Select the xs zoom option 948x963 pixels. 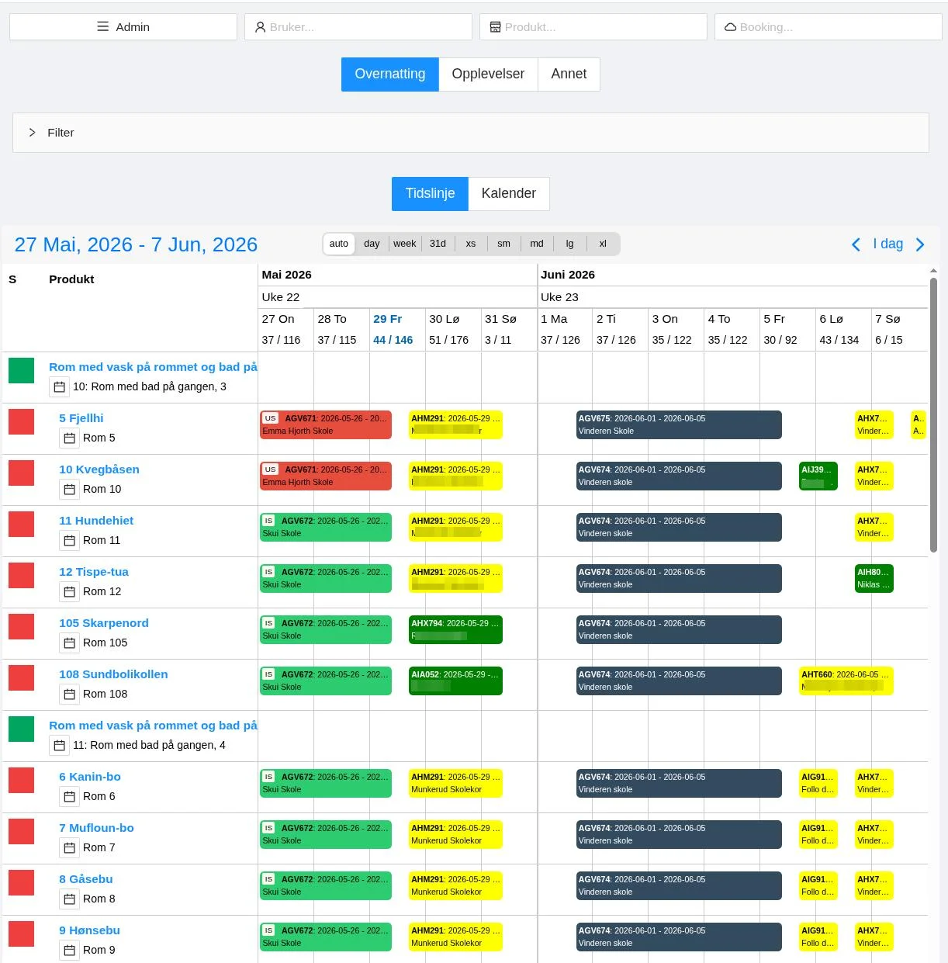471,244
